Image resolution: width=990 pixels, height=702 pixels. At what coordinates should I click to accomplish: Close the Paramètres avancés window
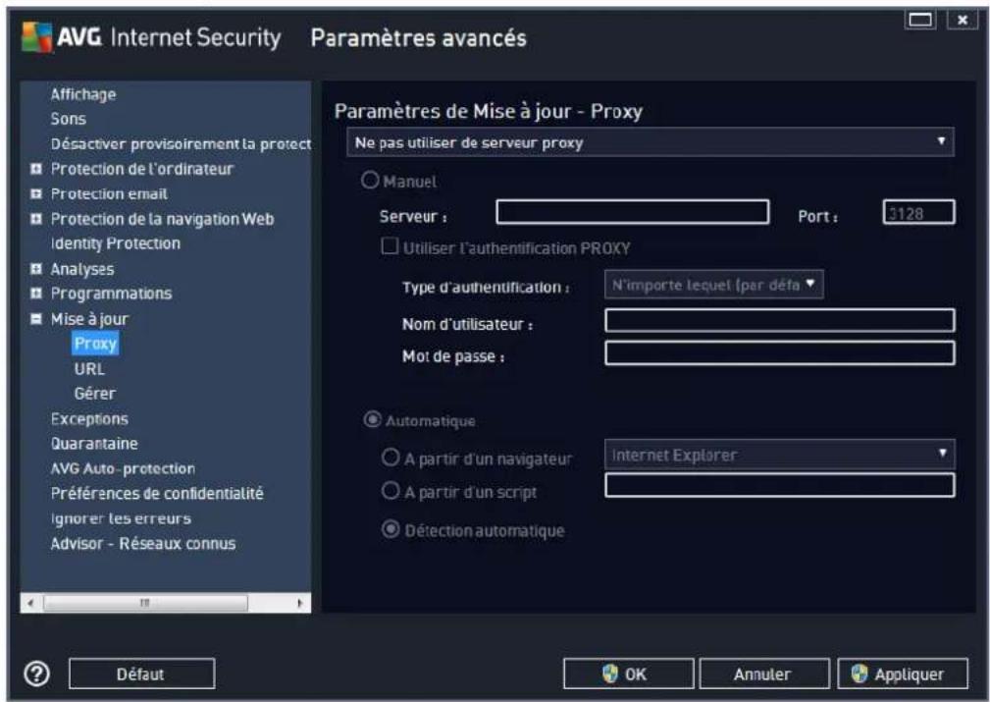(x=963, y=20)
